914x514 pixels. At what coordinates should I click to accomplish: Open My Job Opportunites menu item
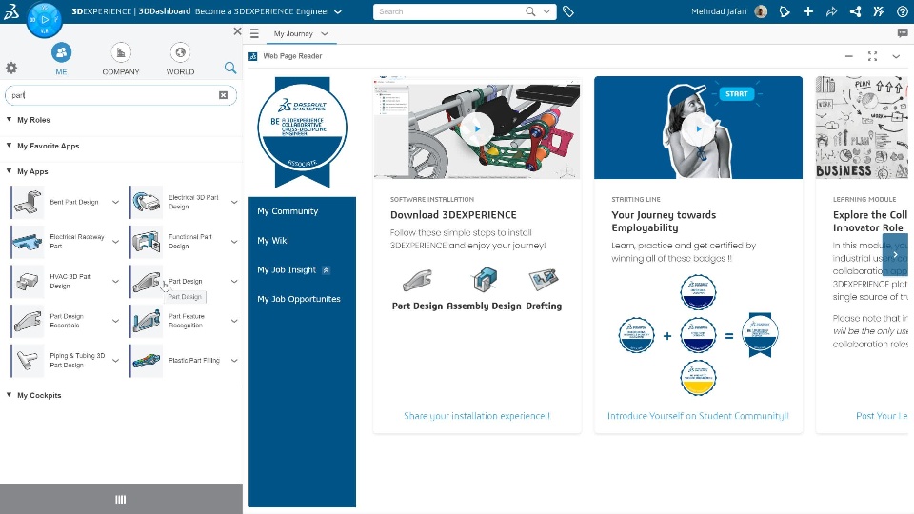tap(298, 299)
